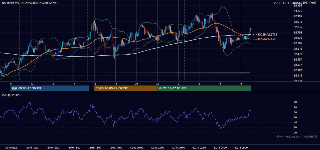Image resolution: width=320 pixels, height=150 pixels.
Task: Click the 92.516 price axis label
Action: coord(298,49)
